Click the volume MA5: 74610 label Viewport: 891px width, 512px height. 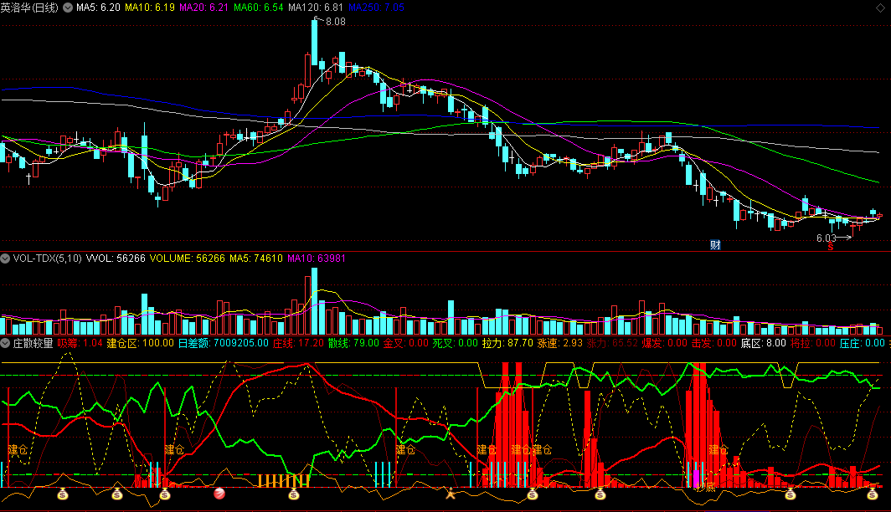point(255,259)
